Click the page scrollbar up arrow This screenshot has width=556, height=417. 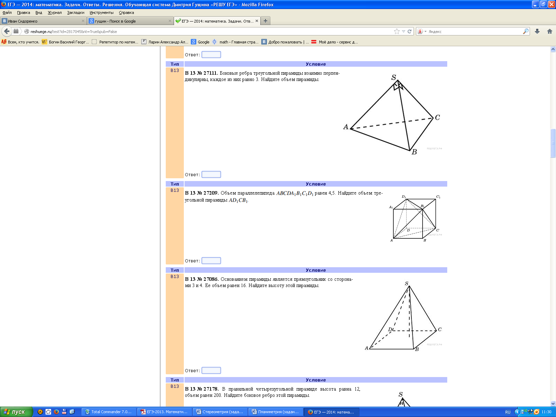(x=553, y=49)
